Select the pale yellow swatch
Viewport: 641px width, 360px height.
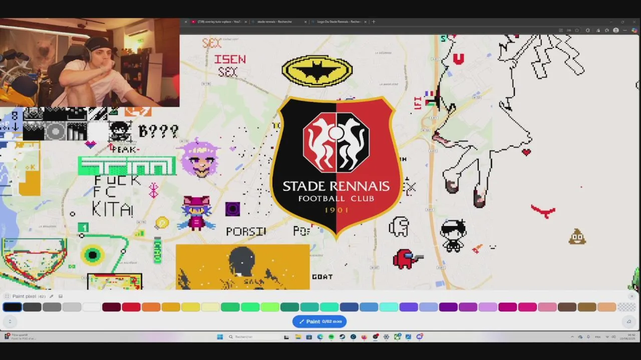[210, 307]
